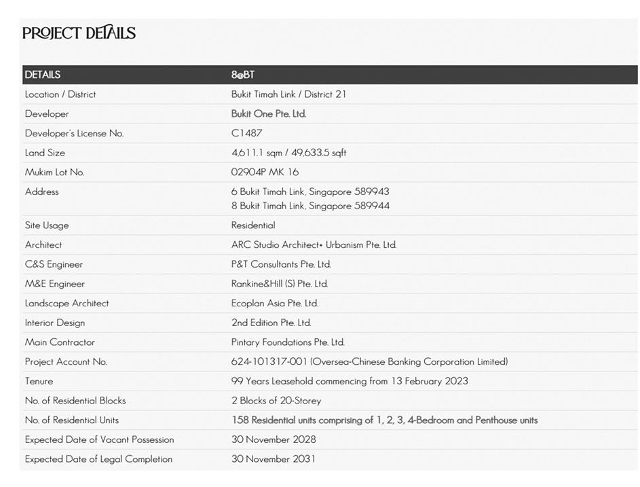Select Pintary Foundations Pte. Ltd. contractor

tap(288, 342)
